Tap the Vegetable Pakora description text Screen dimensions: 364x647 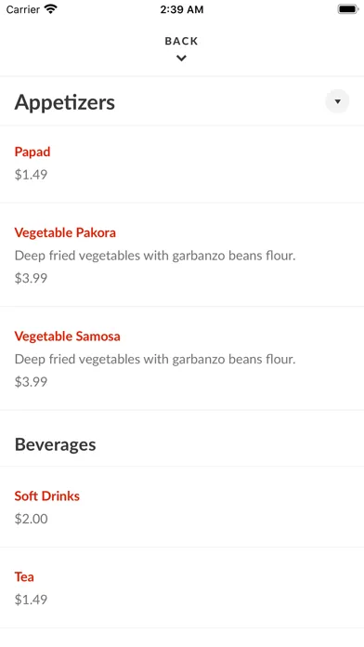(x=155, y=256)
